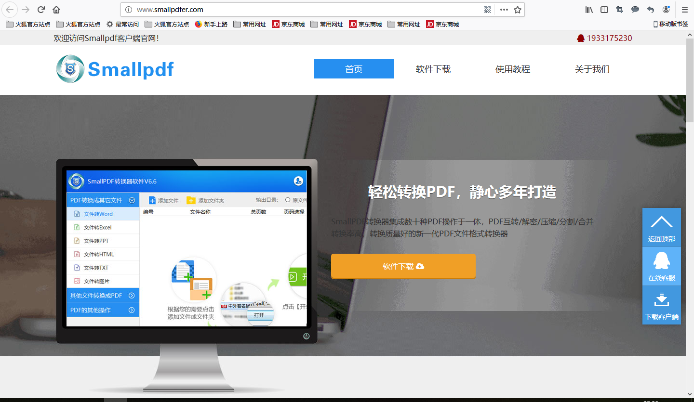This screenshot has width=694, height=402.
Task: Open the 软件下载 navigation item
Action: (433, 69)
